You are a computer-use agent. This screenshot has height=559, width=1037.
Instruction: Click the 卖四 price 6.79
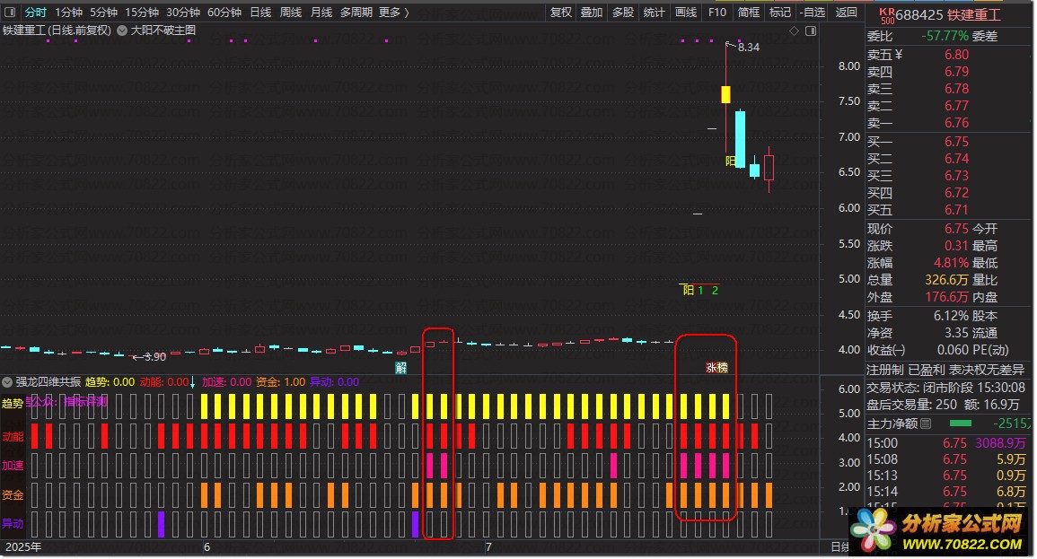pyautogui.click(x=956, y=72)
